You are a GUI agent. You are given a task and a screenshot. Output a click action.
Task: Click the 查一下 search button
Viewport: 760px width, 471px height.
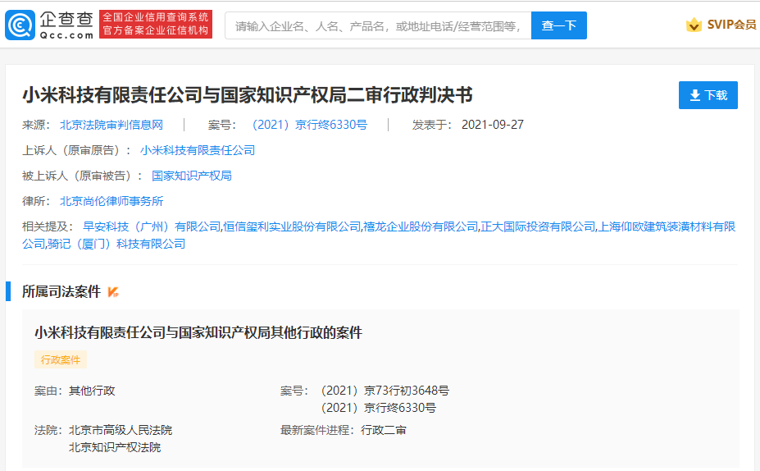pyautogui.click(x=559, y=25)
